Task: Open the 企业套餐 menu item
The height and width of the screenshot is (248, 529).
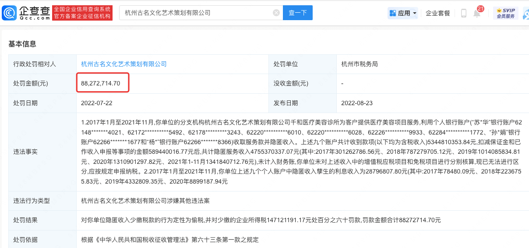Action: [438, 13]
